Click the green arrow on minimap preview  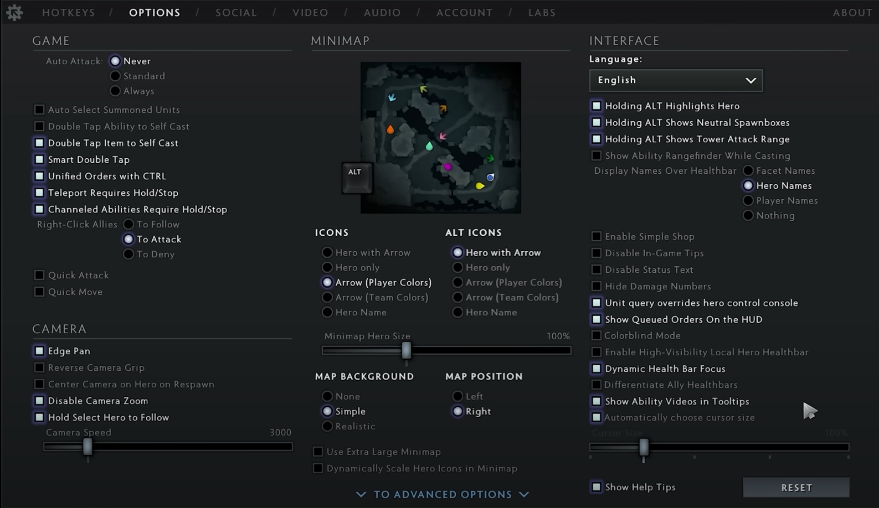coord(490,159)
